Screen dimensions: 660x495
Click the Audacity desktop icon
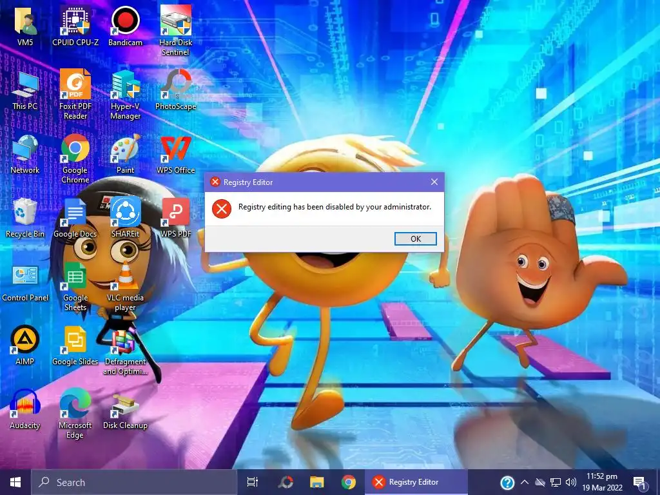click(x=25, y=409)
